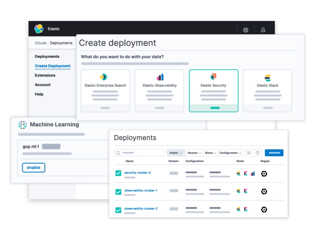Click region icon for observability-cluster-1
Screen dimensions: 315x238
tap(264, 192)
